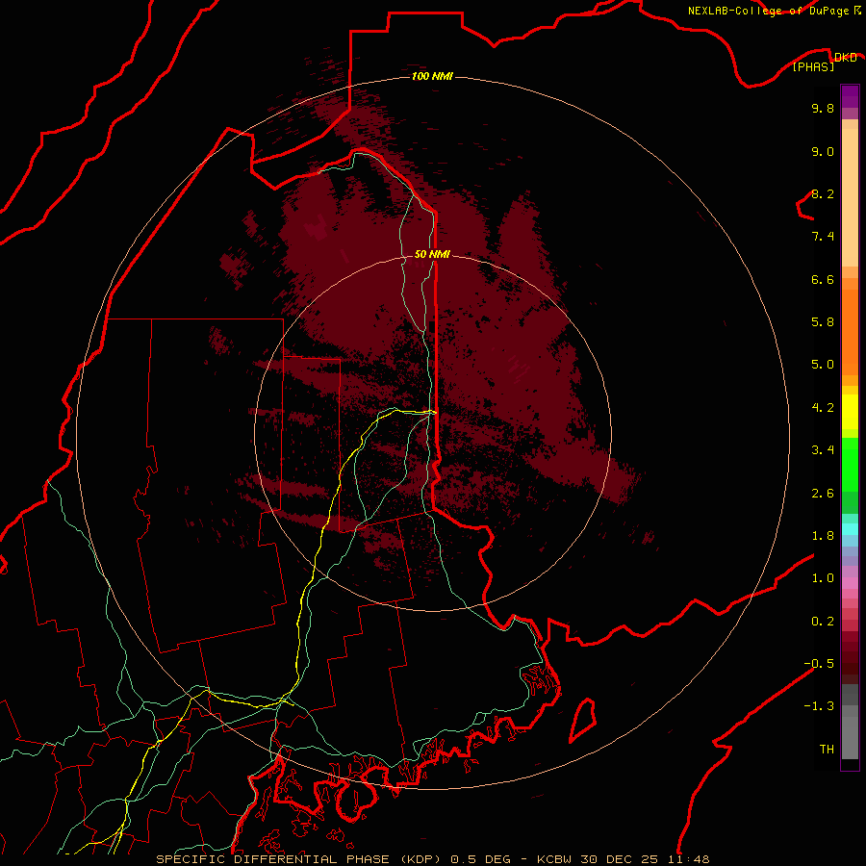Select the 5.8 legend value
This screenshot has height=866, width=866.
[x=823, y=322]
